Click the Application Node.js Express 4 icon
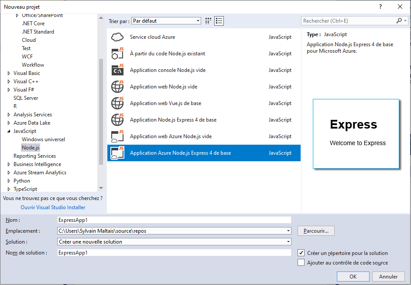This screenshot has height=285, width=411. (x=118, y=120)
